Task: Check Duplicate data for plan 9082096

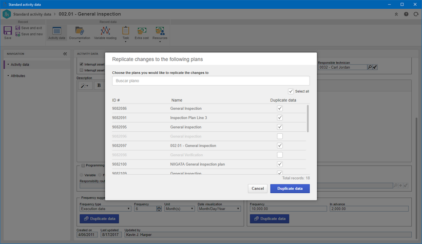Action: (280, 136)
